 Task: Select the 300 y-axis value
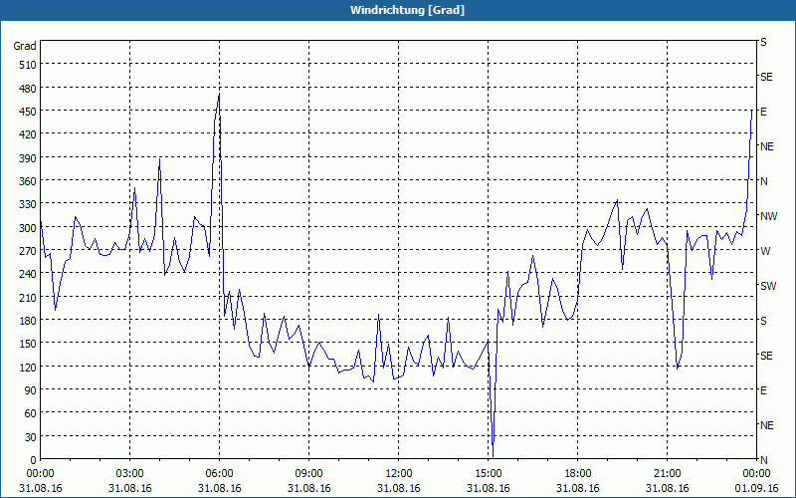tap(28, 228)
